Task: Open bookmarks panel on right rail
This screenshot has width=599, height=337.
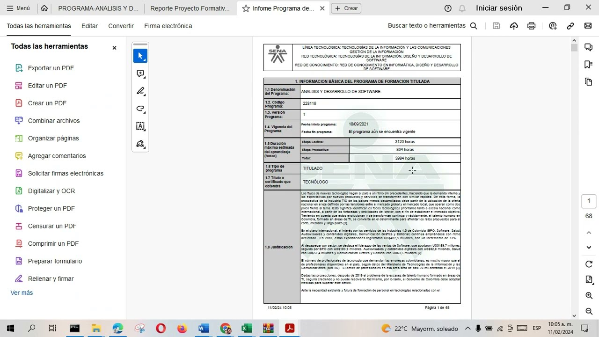Action: 589,65
